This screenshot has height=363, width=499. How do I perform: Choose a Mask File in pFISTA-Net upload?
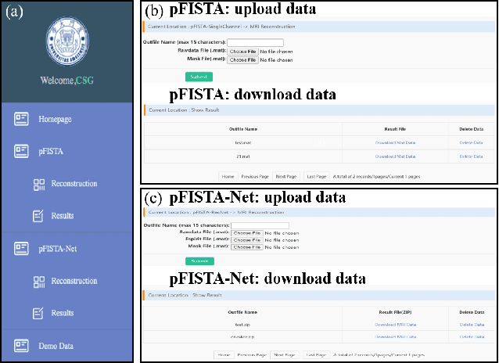pos(247,247)
